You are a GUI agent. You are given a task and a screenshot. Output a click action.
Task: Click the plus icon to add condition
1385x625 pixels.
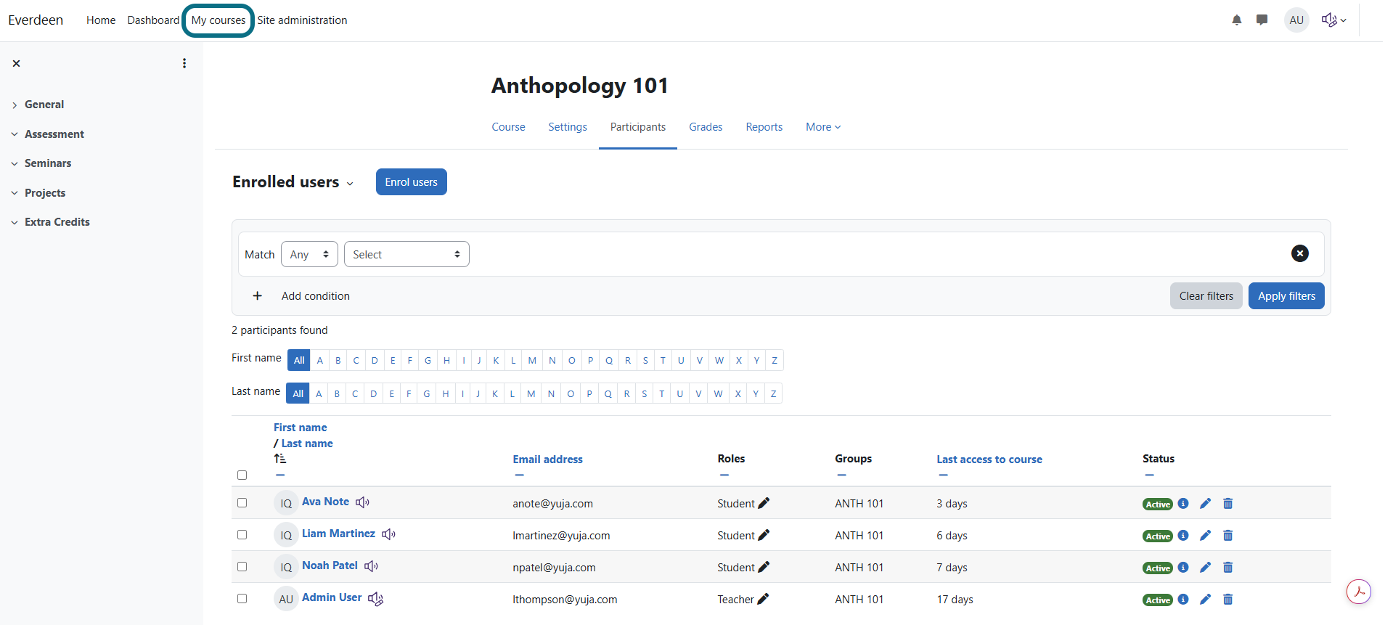pos(257,296)
